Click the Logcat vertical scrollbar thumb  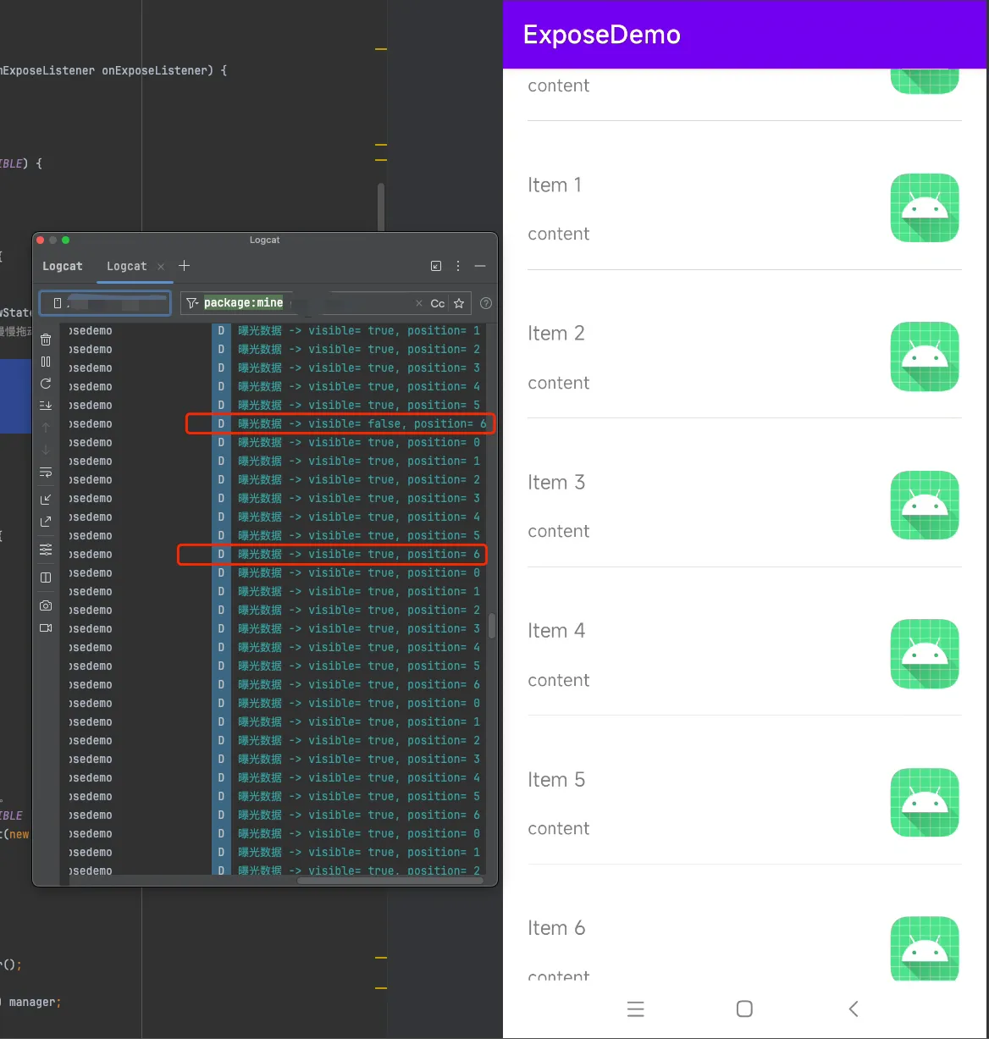point(492,627)
